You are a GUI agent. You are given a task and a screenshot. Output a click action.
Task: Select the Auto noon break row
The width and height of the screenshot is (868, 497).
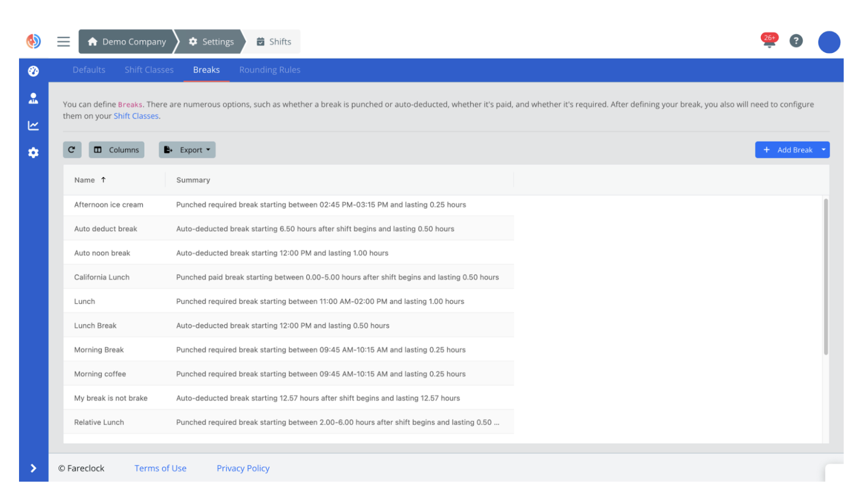point(289,253)
